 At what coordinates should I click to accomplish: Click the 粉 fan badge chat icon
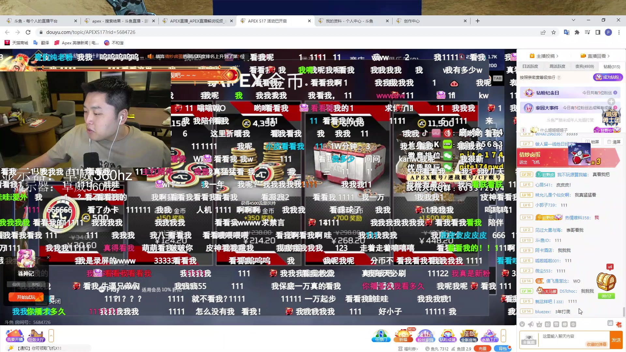(548, 324)
